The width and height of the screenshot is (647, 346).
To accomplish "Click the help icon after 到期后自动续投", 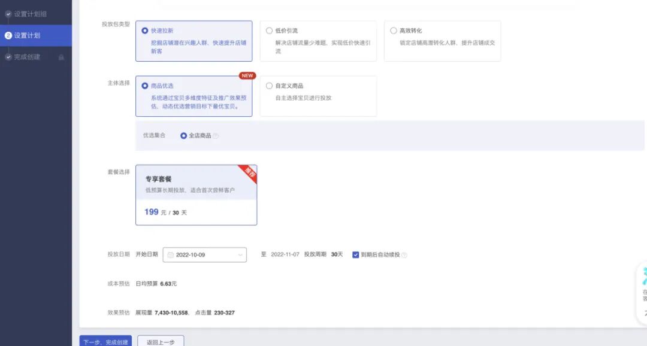I will click(406, 254).
